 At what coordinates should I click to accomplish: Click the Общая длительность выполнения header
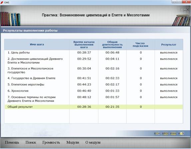pos(112,45)
